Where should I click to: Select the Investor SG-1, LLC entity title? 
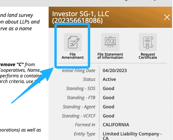[81, 14]
